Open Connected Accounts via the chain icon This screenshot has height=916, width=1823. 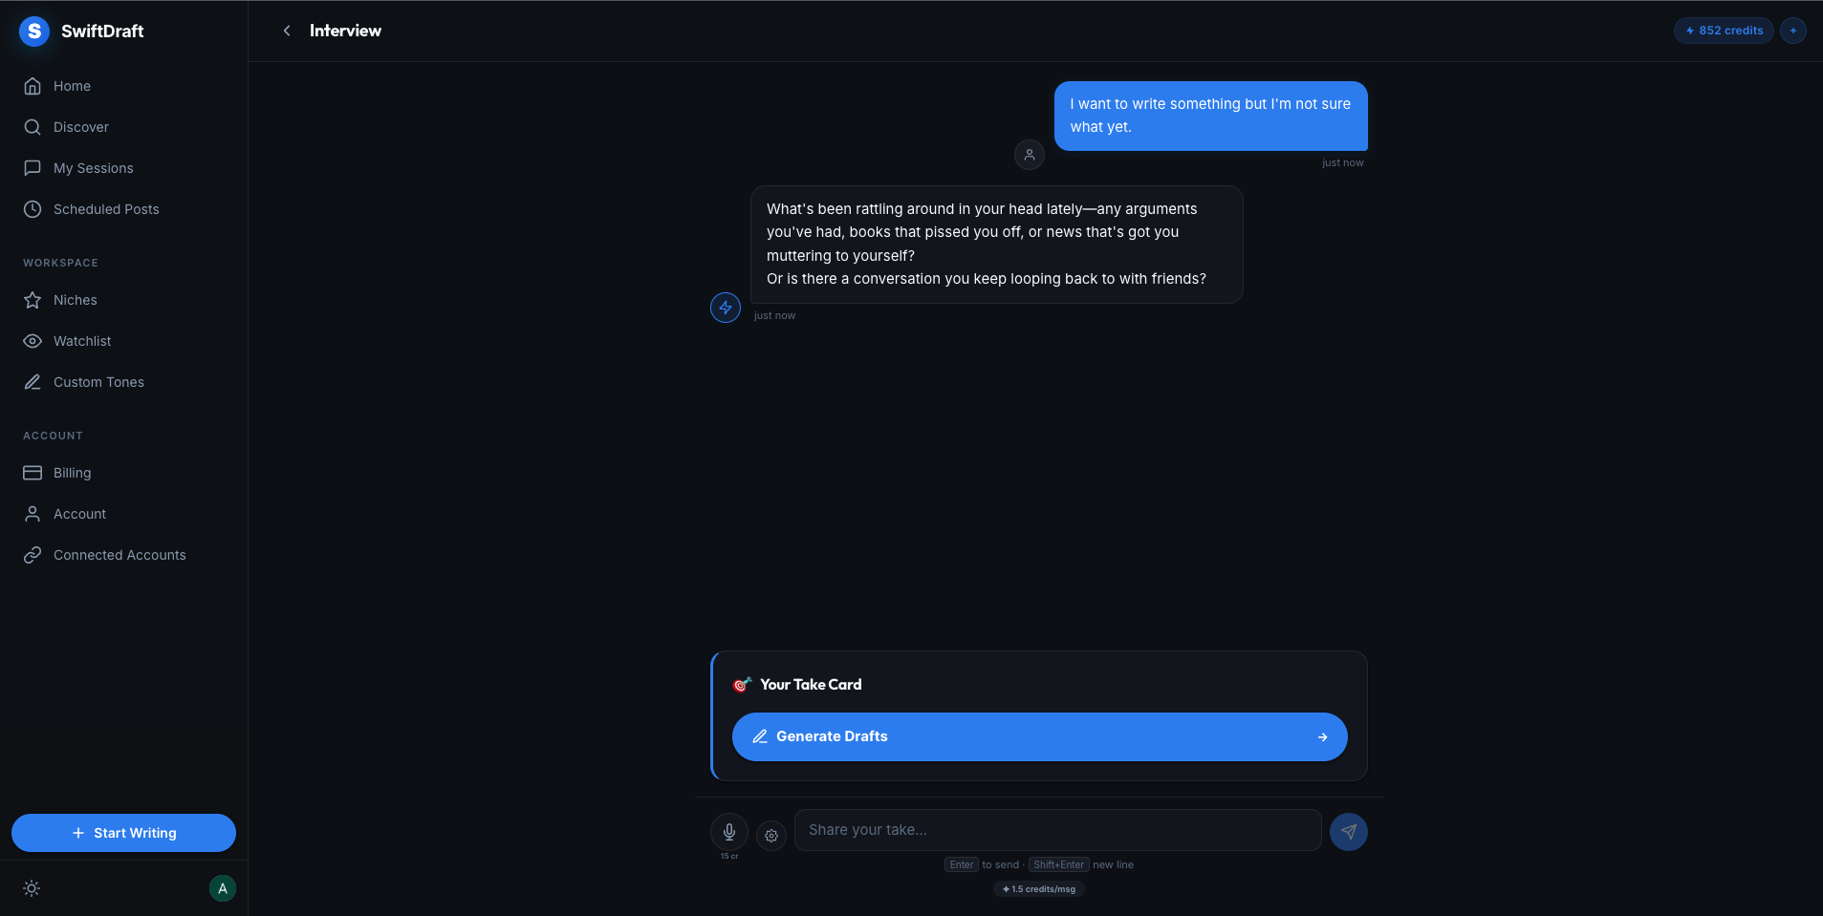click(33, 555)
